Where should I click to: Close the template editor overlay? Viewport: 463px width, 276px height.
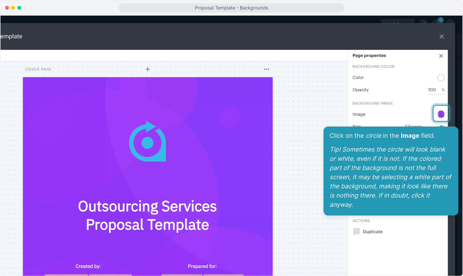442,36
